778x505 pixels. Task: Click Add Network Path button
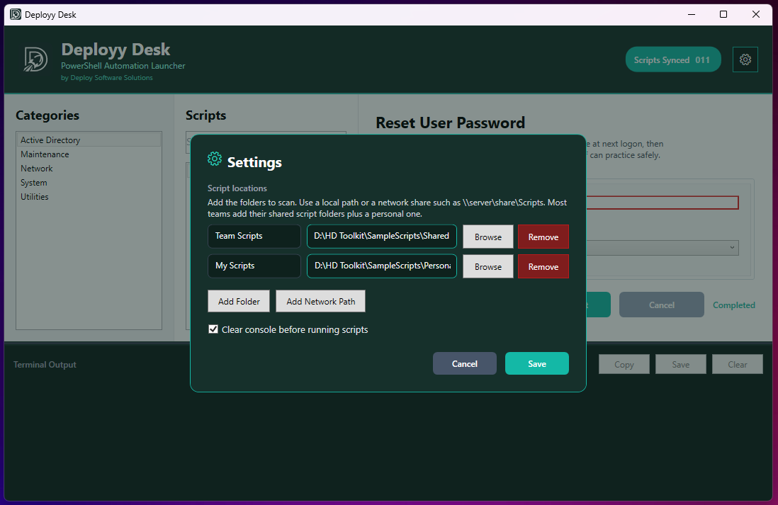coord(320,301)
